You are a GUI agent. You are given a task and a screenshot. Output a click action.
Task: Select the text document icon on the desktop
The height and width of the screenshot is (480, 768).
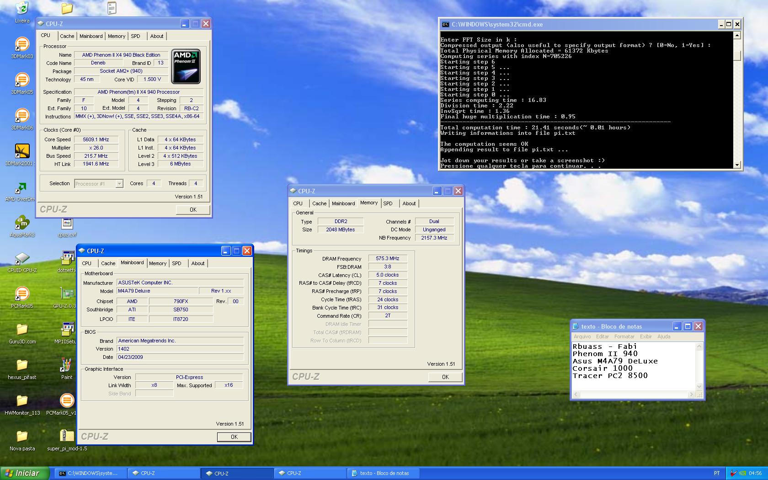(x=112, y=8)
